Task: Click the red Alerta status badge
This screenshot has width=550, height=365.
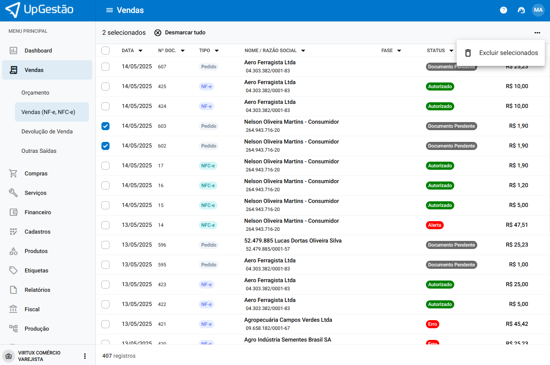Action: [434, 225]
